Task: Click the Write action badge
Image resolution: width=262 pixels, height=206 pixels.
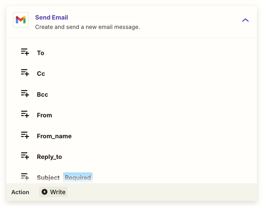Action: click(x=53, y=192)
